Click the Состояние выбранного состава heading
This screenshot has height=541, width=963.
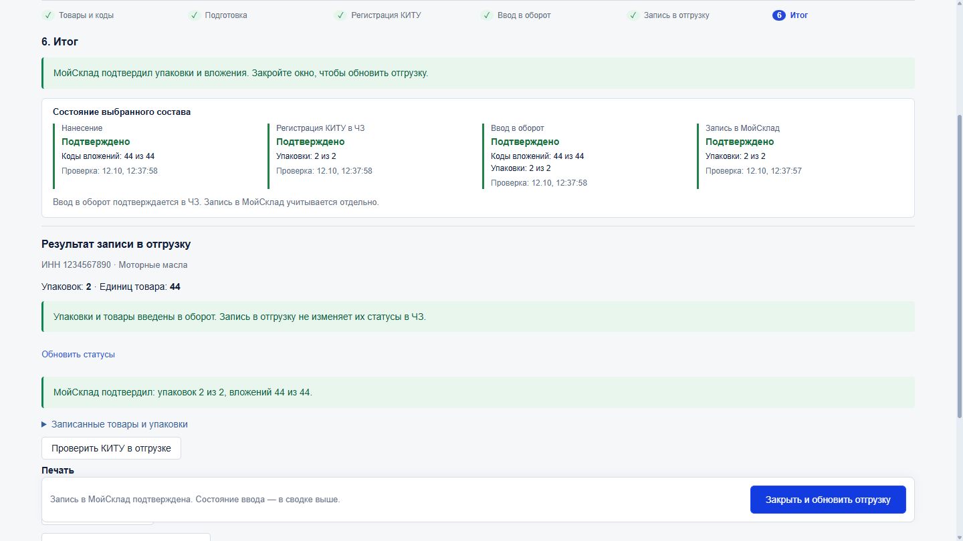[x=122, y=112]
